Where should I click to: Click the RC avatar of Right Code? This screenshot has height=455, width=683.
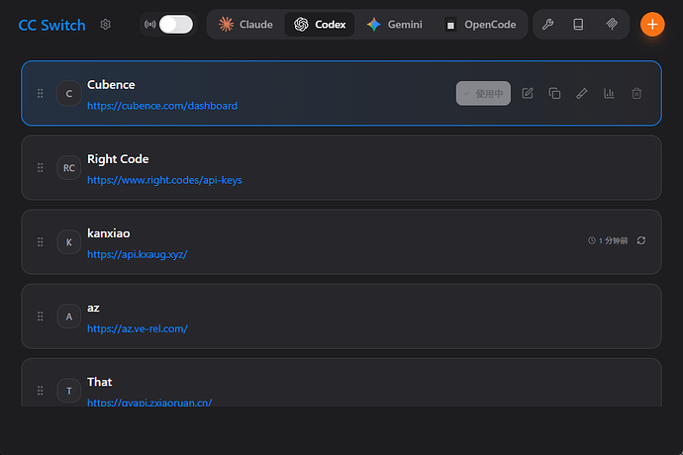tap(69, 167)
